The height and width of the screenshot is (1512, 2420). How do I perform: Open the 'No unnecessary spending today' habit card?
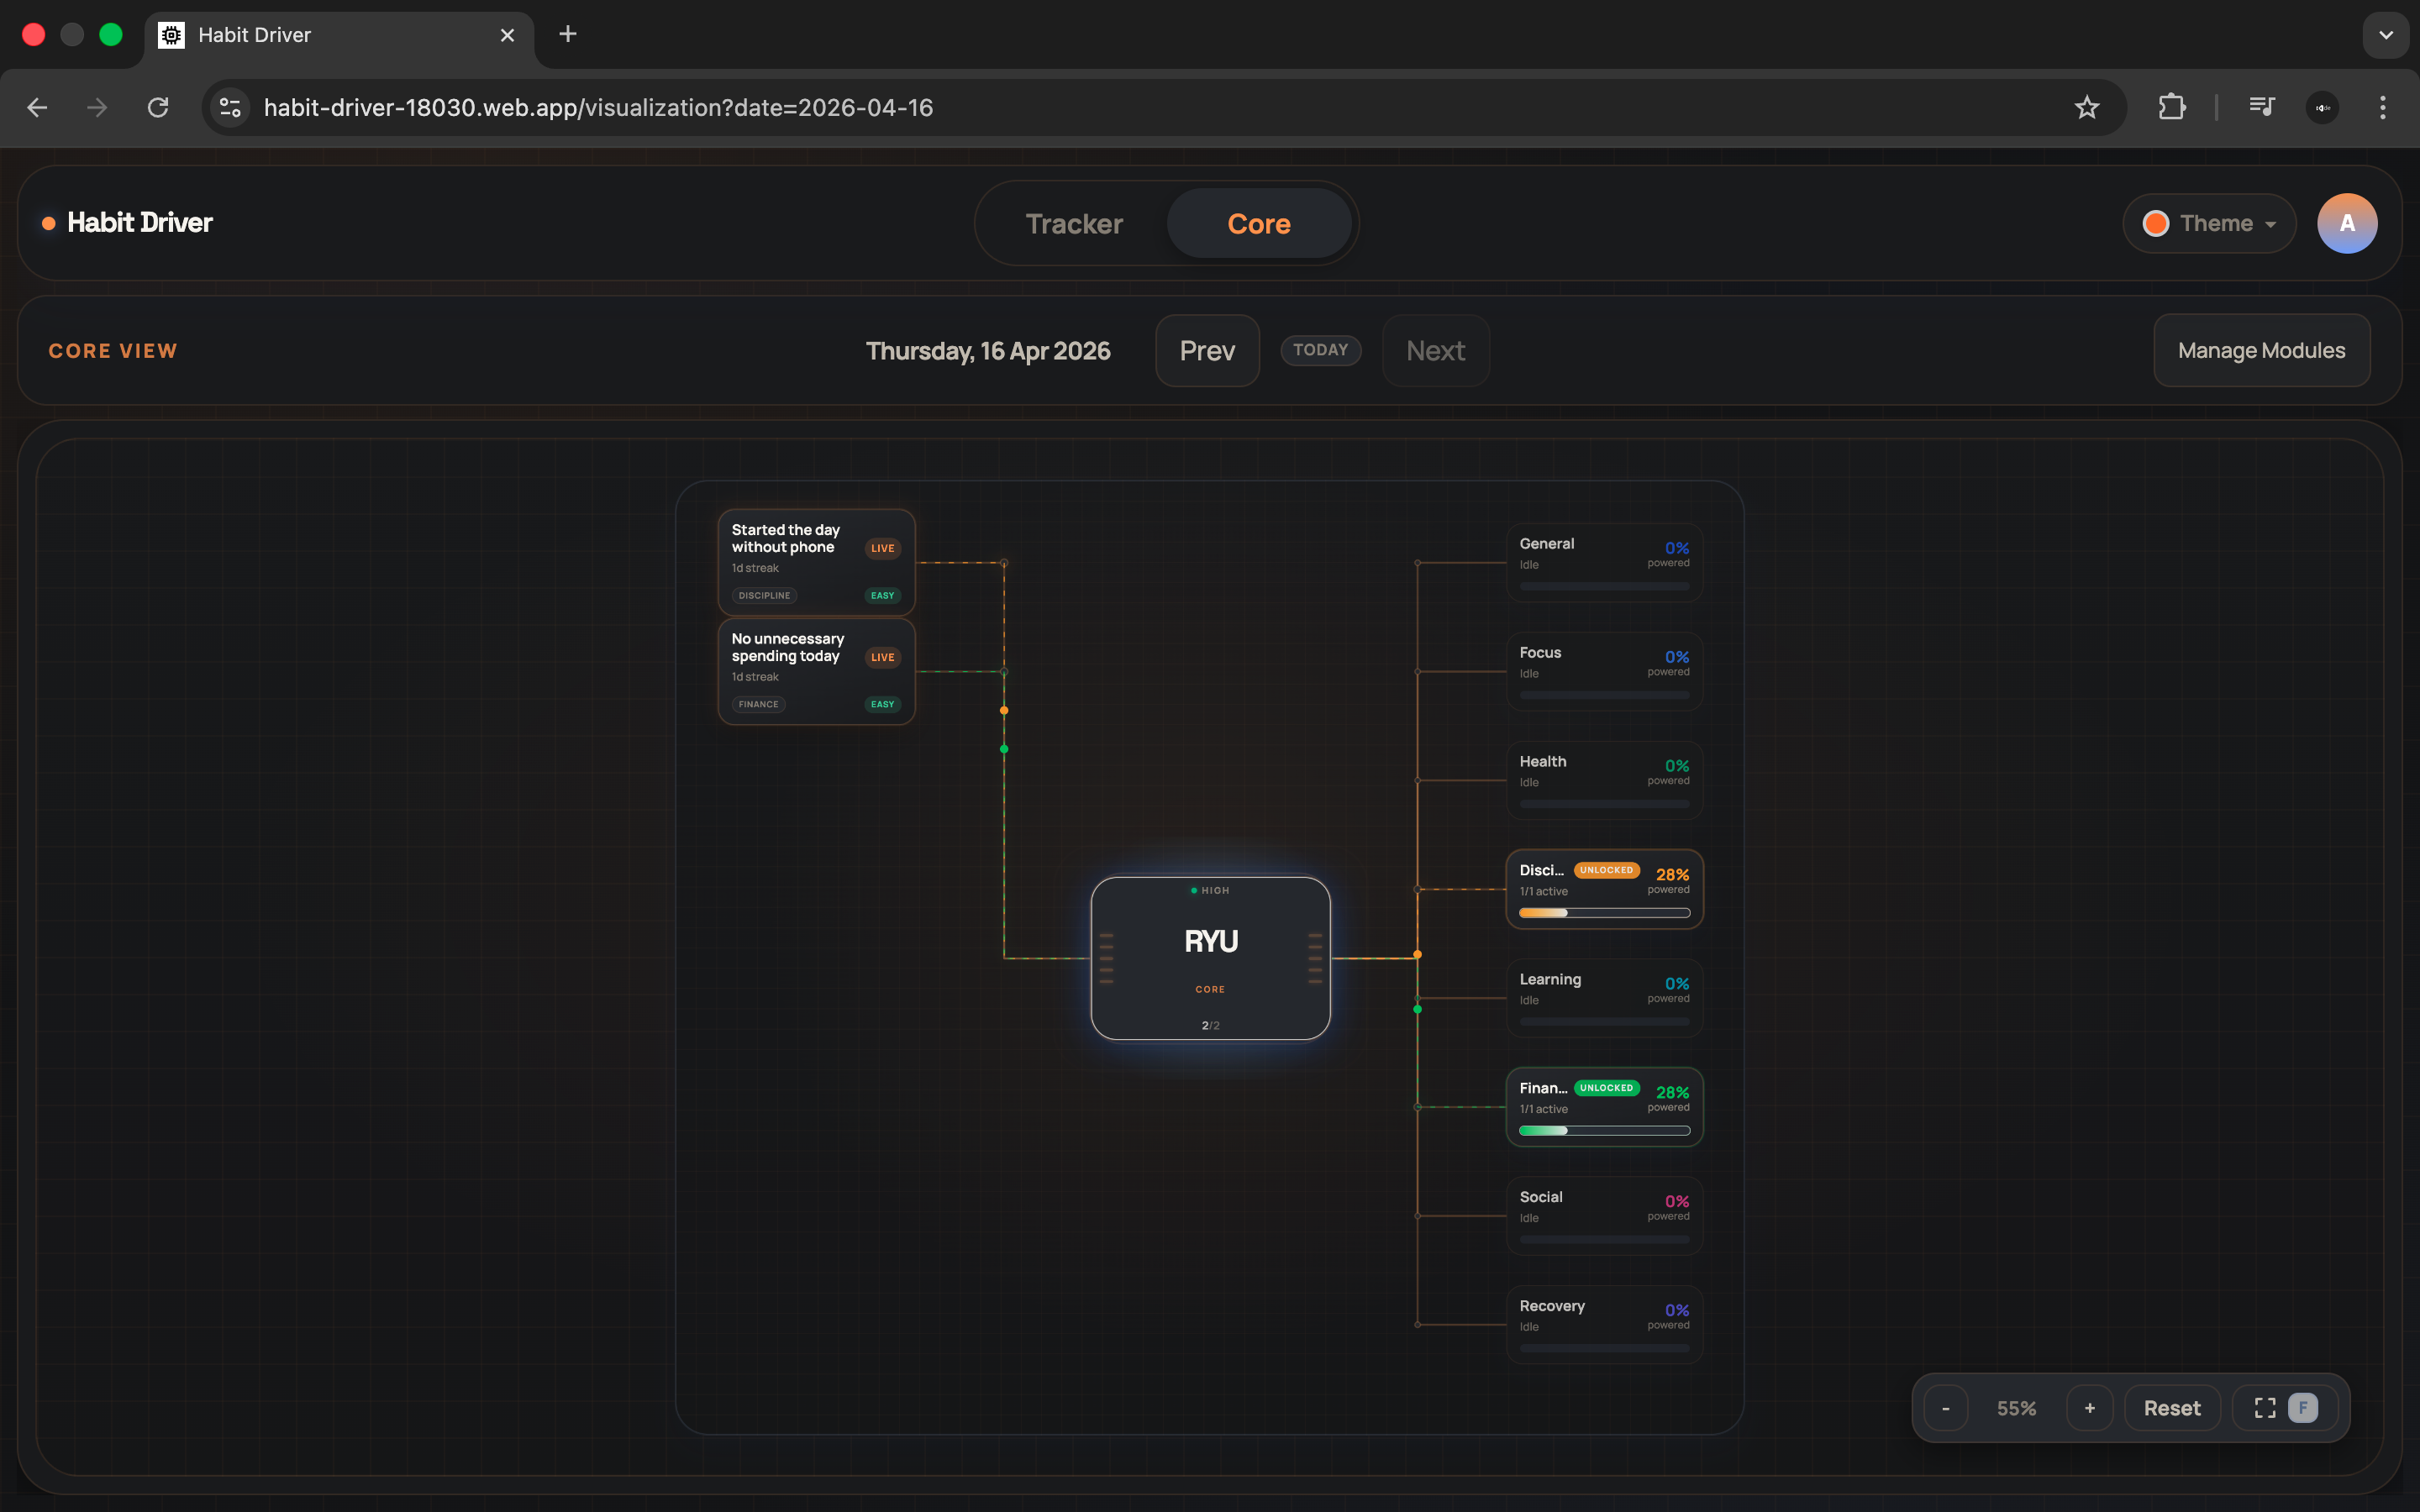pyautogui.click(x=816, y=671)
